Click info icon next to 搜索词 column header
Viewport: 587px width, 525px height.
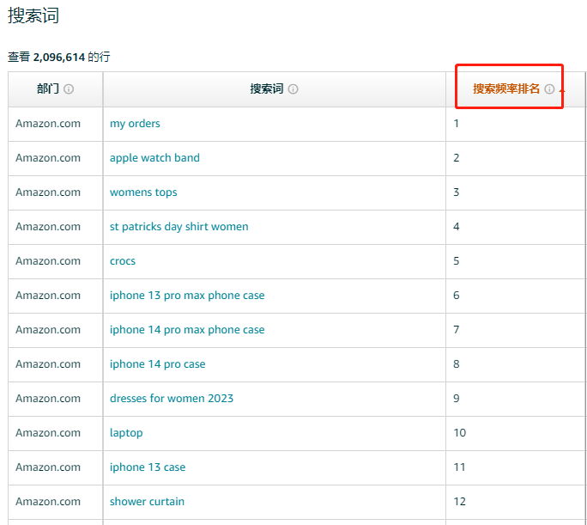[x=293, y=89]
